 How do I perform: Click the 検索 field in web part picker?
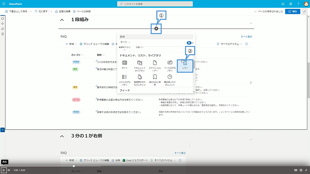[x=156, y=37]
